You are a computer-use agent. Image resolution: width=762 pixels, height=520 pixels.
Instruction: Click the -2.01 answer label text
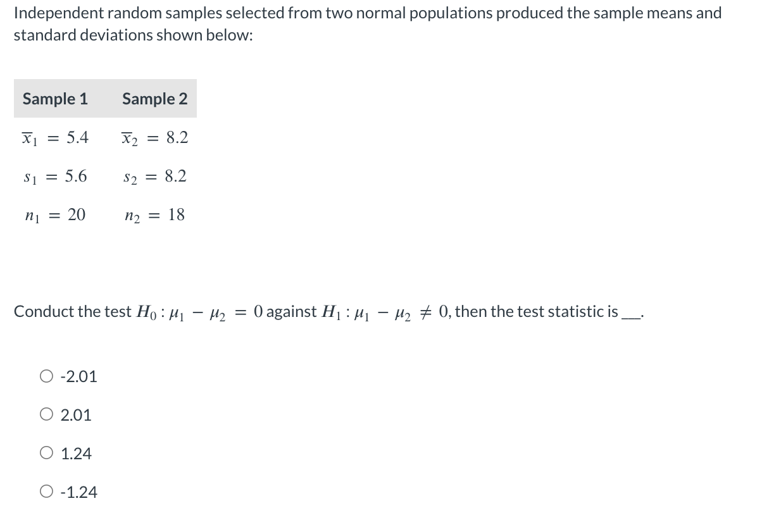point(78,377)
